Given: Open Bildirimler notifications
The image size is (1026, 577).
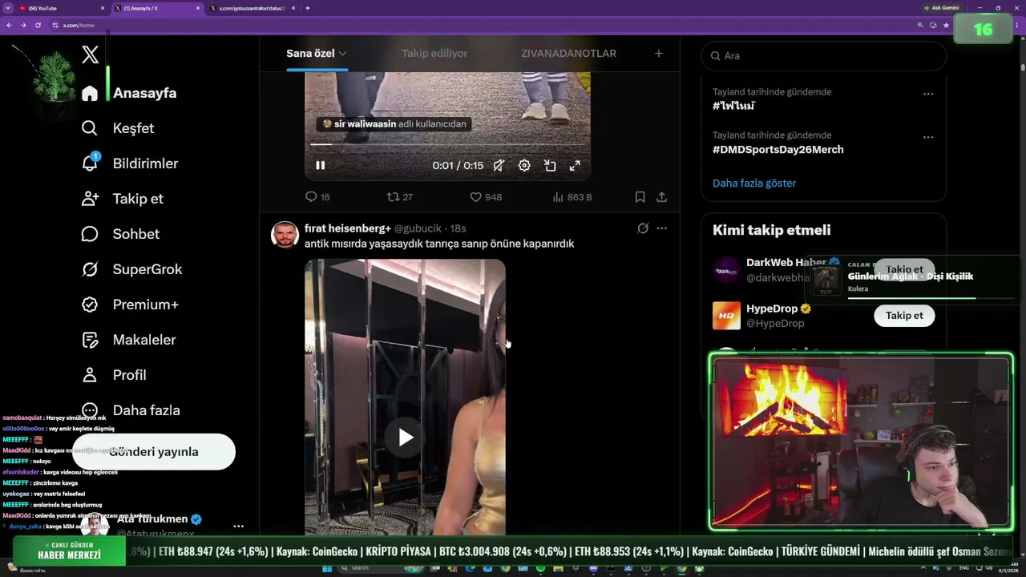Looking at the screenshot, I should [130, 163].
